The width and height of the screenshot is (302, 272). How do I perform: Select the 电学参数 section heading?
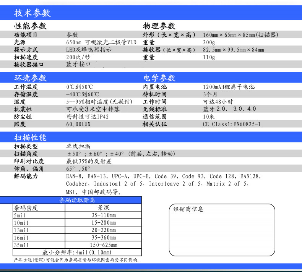(159, 78)
